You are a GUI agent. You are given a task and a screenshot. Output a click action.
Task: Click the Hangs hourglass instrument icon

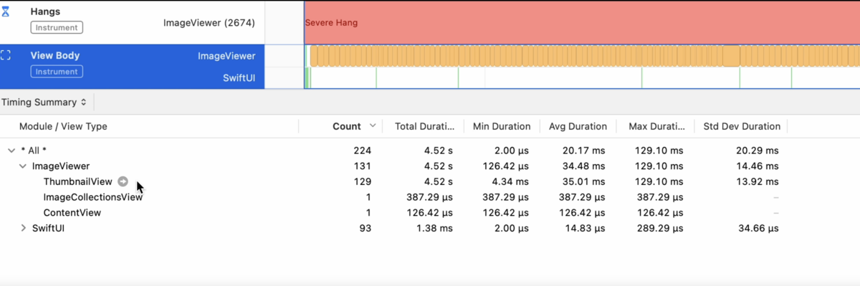[6, 11]
